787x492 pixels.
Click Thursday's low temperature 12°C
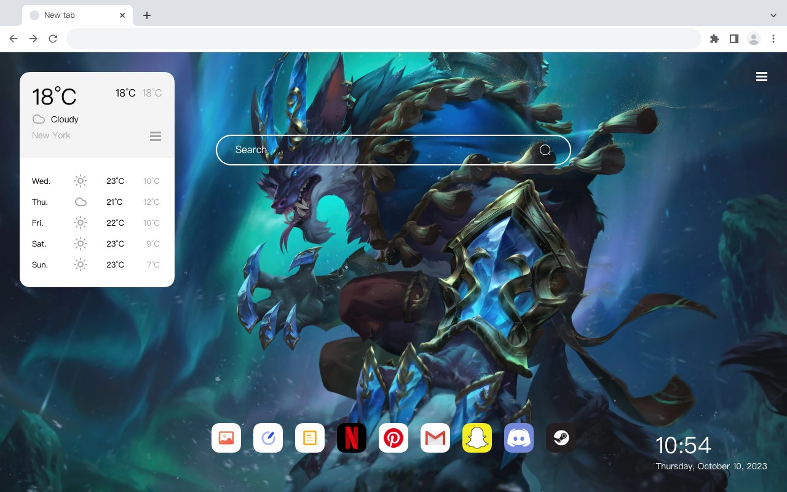(x=151, y=202)
